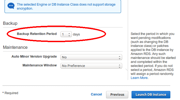Open the Learn More link
The image size is (180, 100).
139,78
